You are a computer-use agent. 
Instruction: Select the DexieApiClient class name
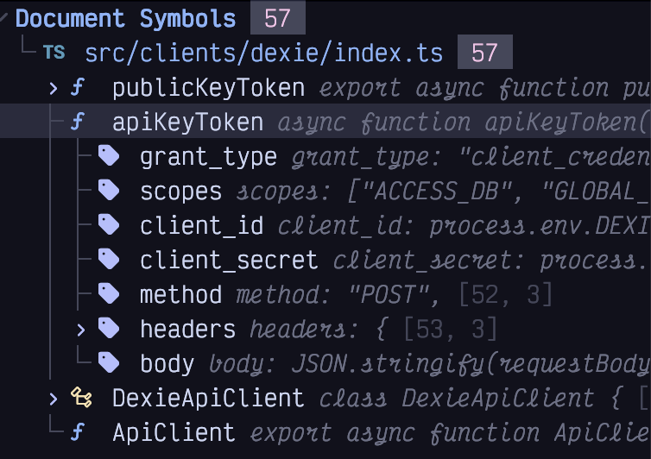pyautogui.click(x=208, y=398)
